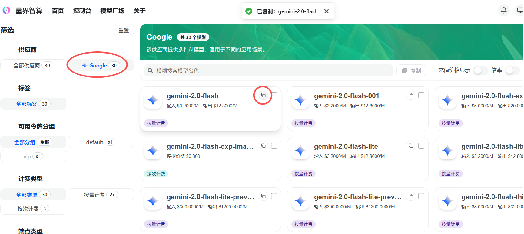Viewport: 524px width, 234px height.
Task: Check first gemini-2.0-flash-lite-prev… card checkbox
Action: coord(274,196)
